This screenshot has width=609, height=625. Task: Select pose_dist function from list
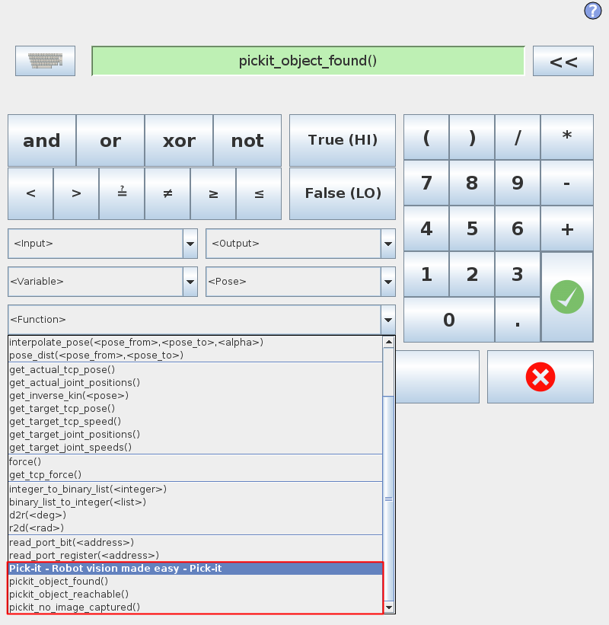(196, 356)
